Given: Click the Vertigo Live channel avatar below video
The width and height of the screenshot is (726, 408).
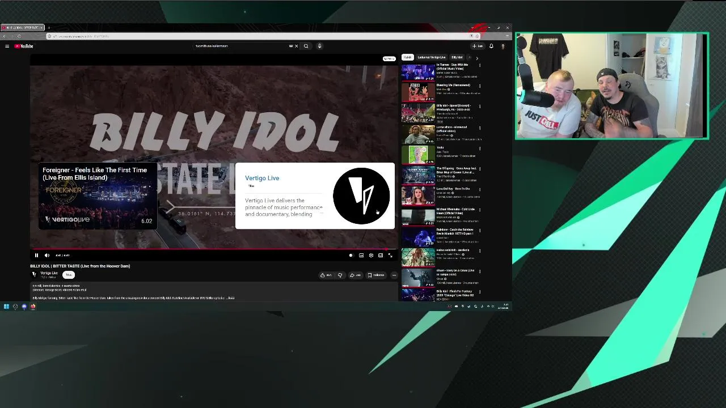Looking at the screenshot, I should [x=34, y=274].
